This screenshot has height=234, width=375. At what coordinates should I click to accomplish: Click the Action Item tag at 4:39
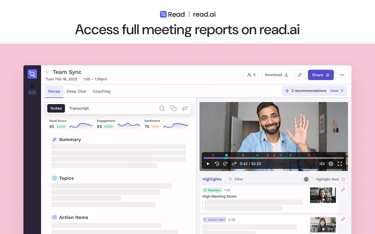pyautogui.click(x=214, y=220)
